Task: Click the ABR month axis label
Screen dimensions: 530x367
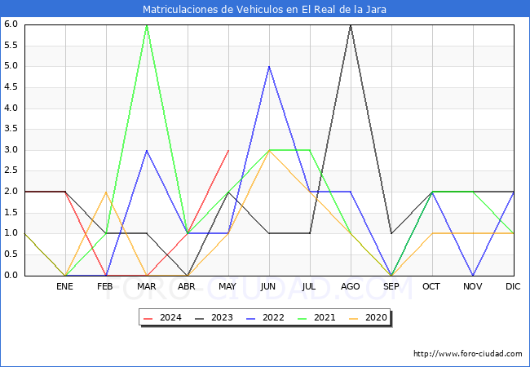Action: coord(187,286)
